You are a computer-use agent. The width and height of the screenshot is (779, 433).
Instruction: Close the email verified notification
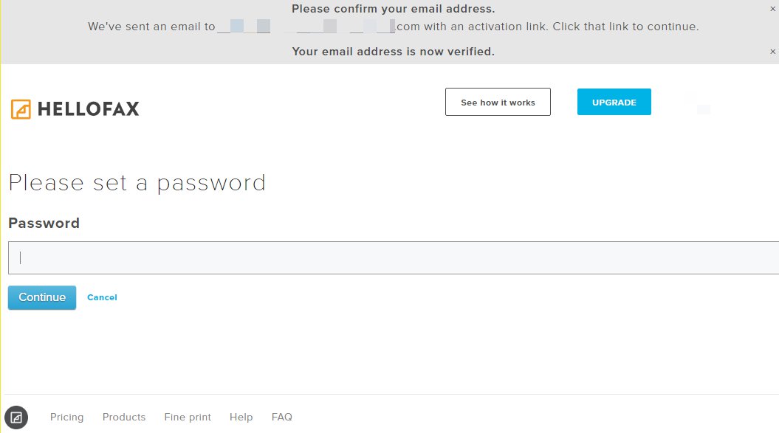(x=772, y=52)
